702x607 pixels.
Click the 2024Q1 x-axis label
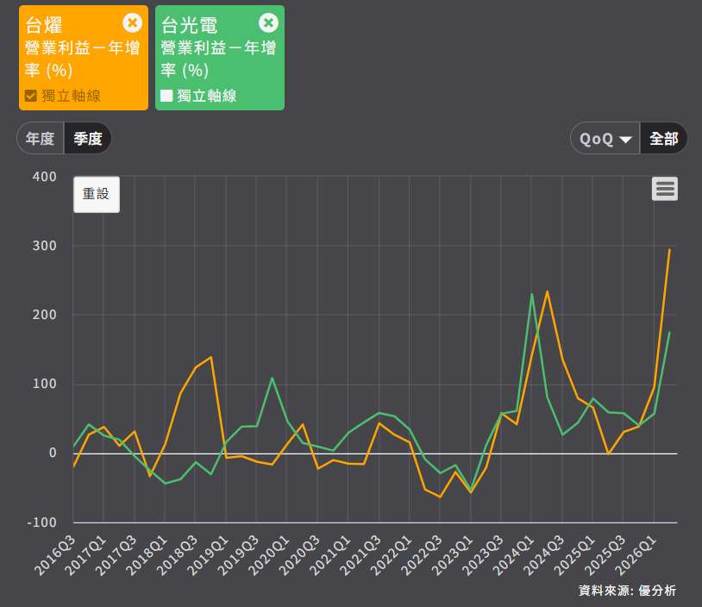[x=513, y=554]
